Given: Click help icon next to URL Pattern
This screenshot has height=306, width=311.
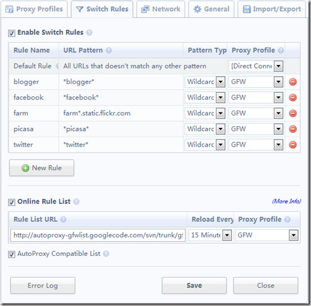Looking at the screenshot, I should point(109,50).
